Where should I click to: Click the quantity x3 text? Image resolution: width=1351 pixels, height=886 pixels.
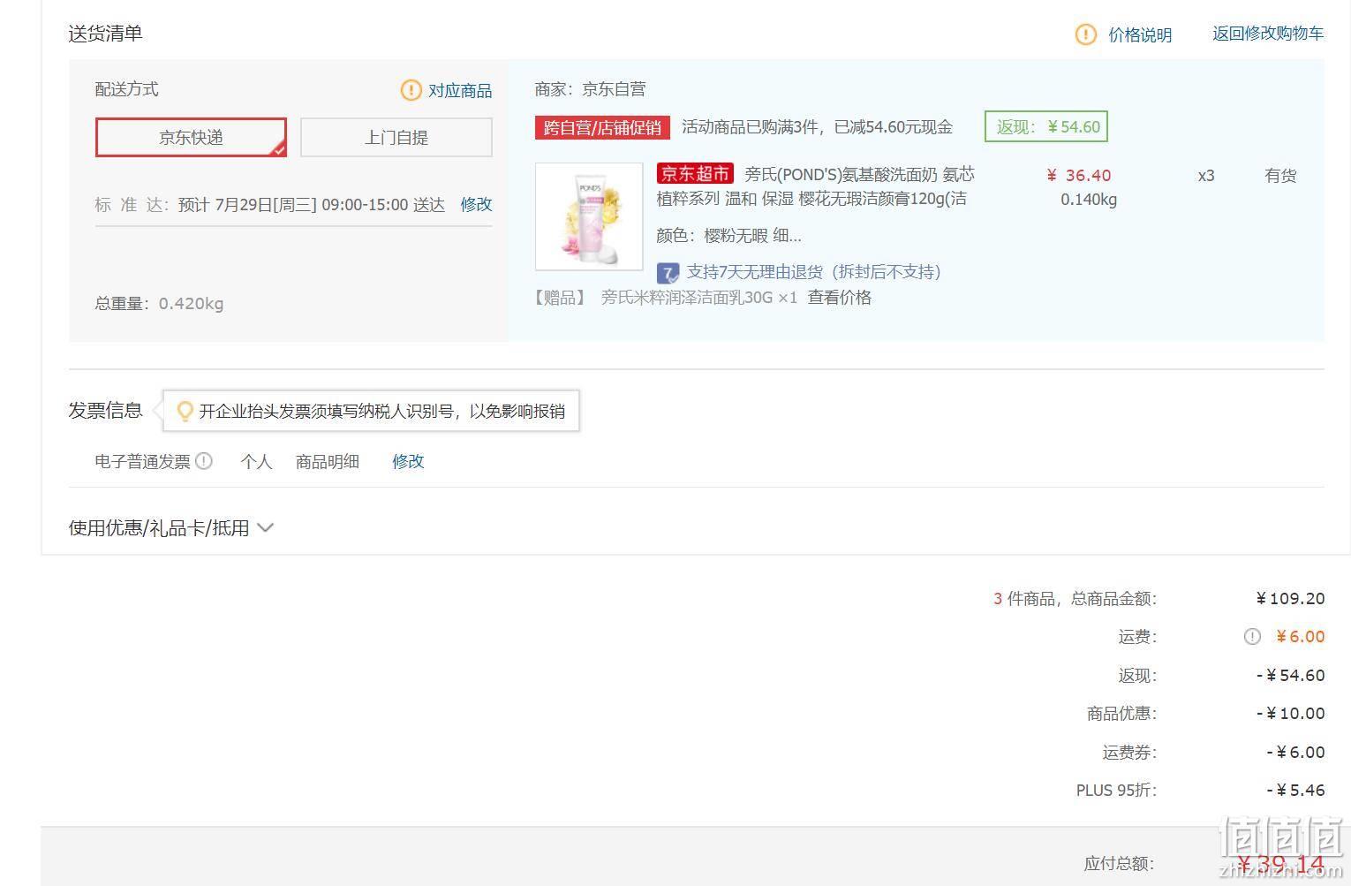pyautogui.click(x=1206, y=176)
